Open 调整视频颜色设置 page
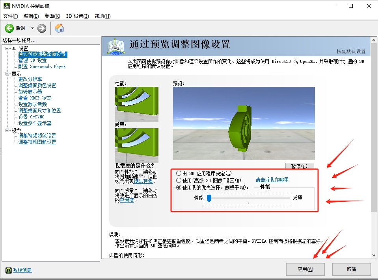378x280 pixels. point(37,136)
